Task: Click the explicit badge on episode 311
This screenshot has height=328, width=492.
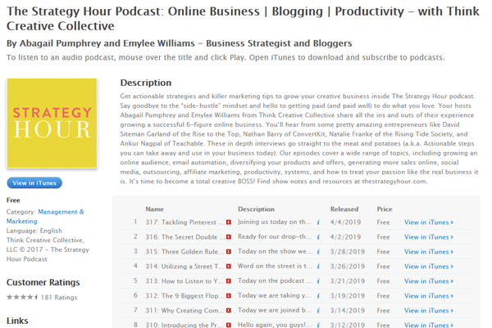Action: 229,311
